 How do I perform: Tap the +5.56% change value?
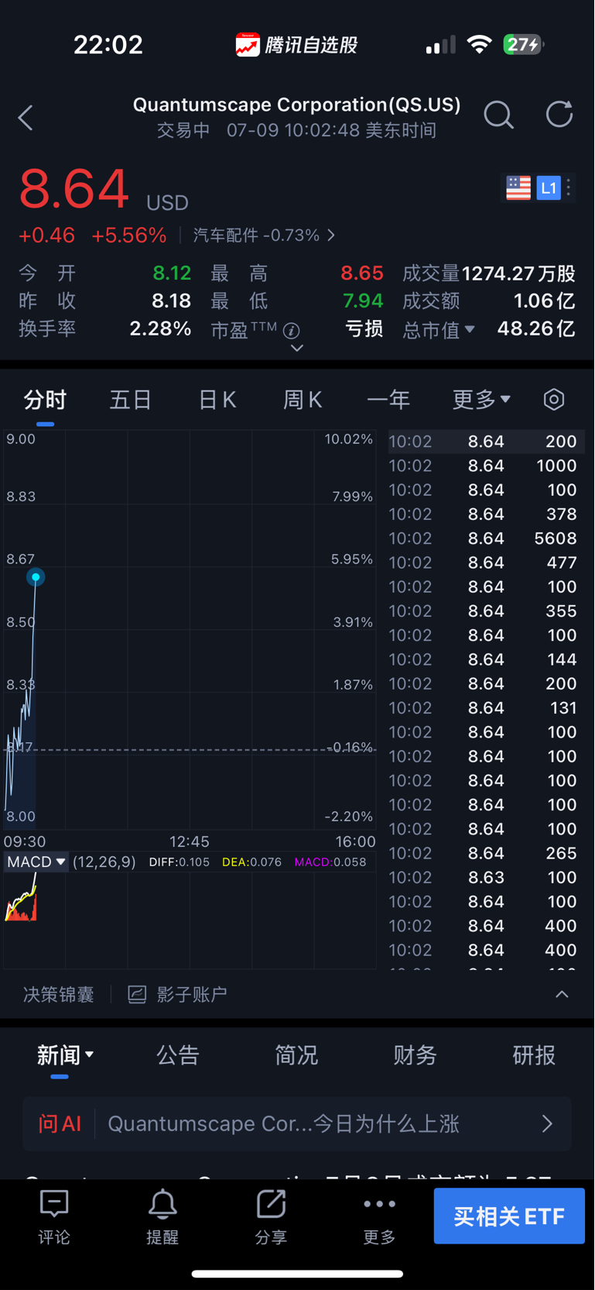[128, 236]
